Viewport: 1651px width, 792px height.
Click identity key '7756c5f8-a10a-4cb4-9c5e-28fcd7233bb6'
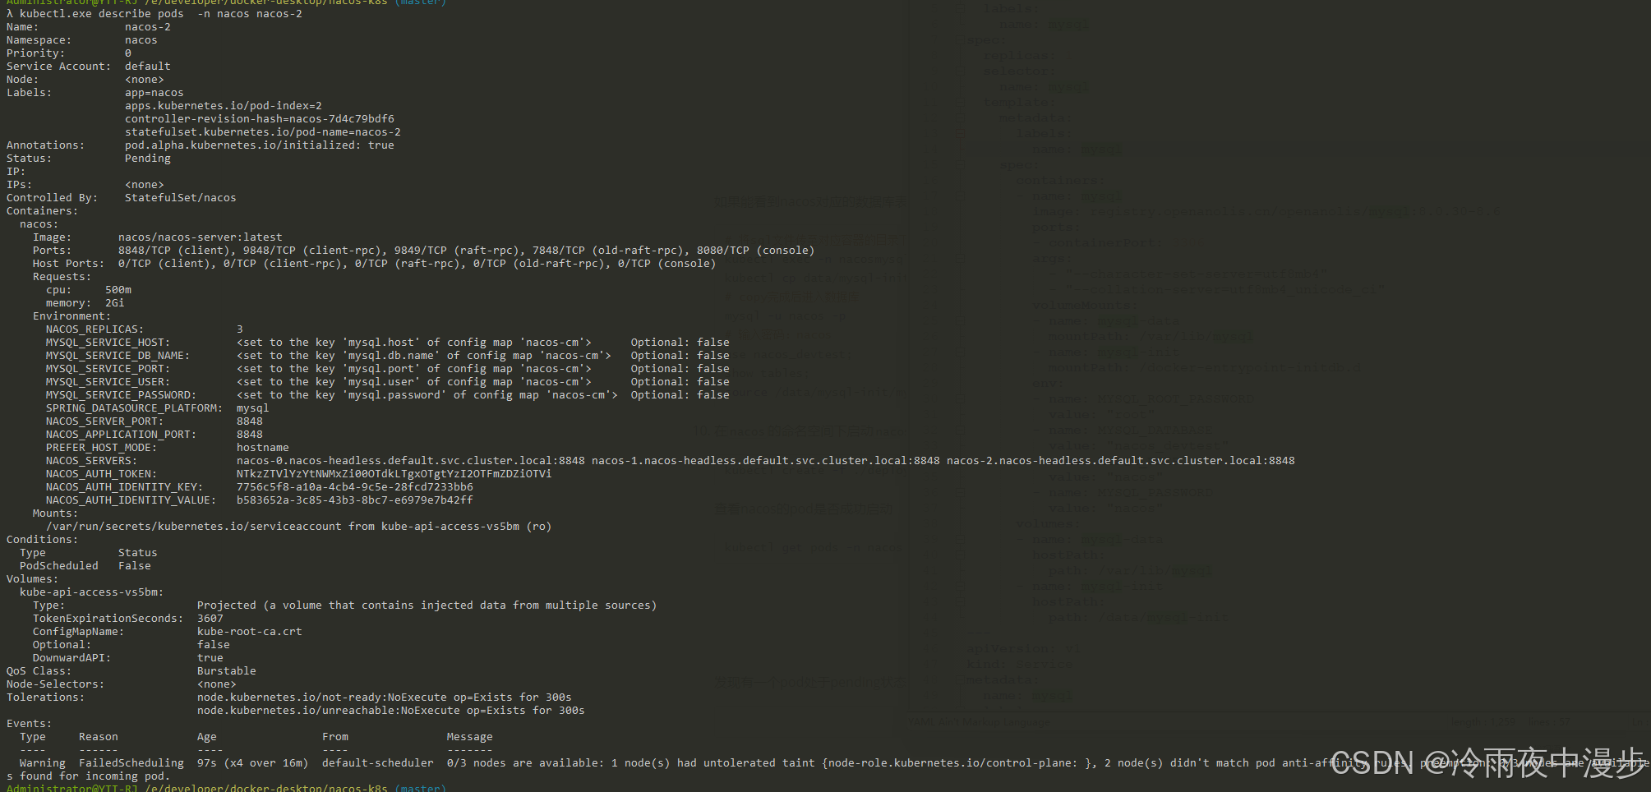click(x=355, y=487)
